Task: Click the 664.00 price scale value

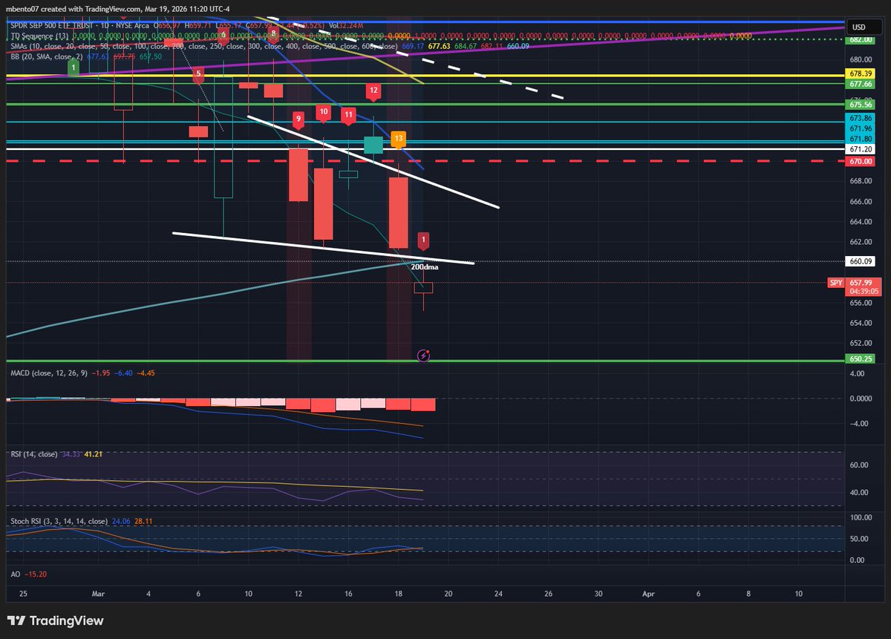Action: (x=861, y=221)
